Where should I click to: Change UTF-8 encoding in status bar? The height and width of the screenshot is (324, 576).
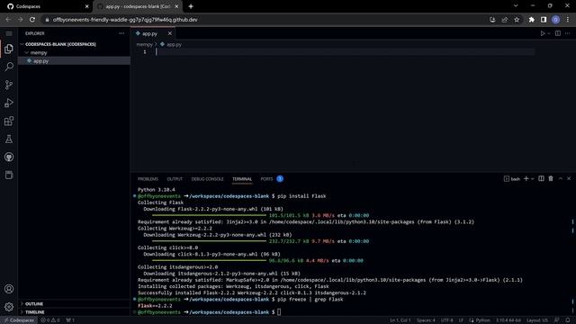point(447,320)
